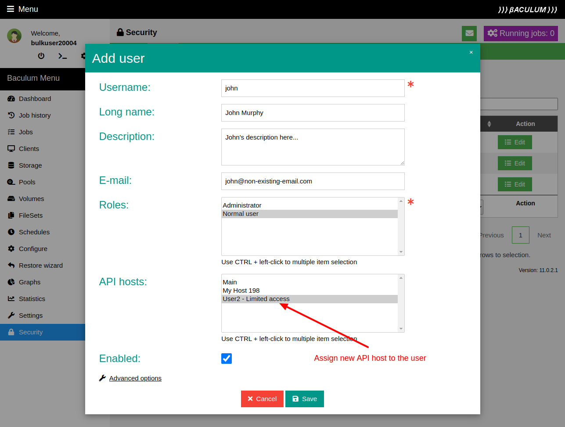Click the envelope messages icon
The image size is (565, 427).
469,33
